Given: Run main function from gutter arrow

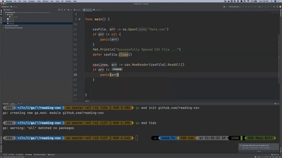Looking at the screenshot, I should [x=80, y=19].
